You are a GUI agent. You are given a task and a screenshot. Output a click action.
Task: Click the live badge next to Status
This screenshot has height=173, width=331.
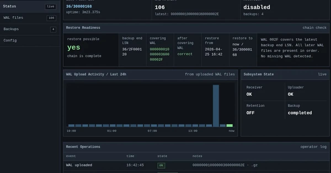tap(50, 6)
